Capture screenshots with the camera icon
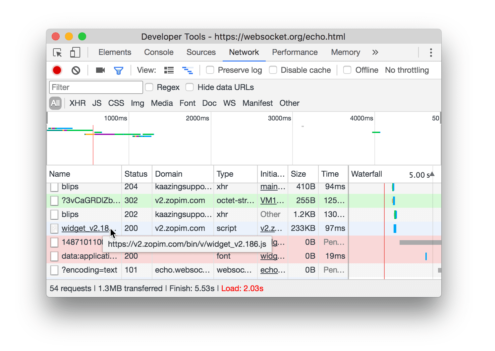495x351 pixels. click(100, 70)
